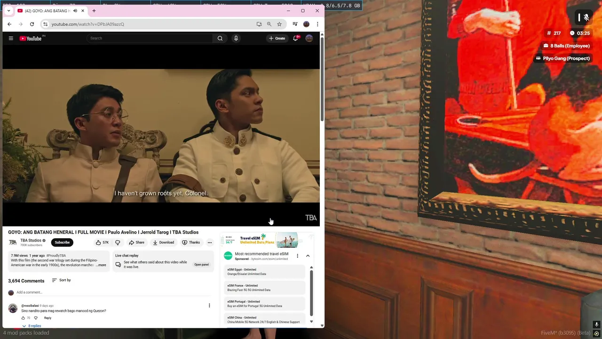
Task: Click the ad list scroll-down arrow
Action: coord(311,322)
